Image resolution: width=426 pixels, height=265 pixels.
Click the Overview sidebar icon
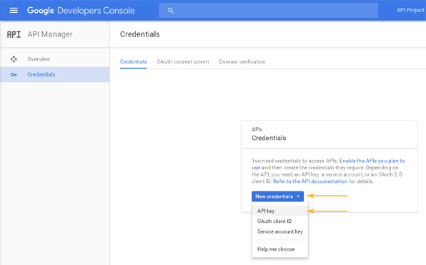click(x=14, y=59)
